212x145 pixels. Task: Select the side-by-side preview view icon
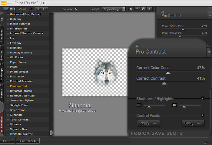45,9
